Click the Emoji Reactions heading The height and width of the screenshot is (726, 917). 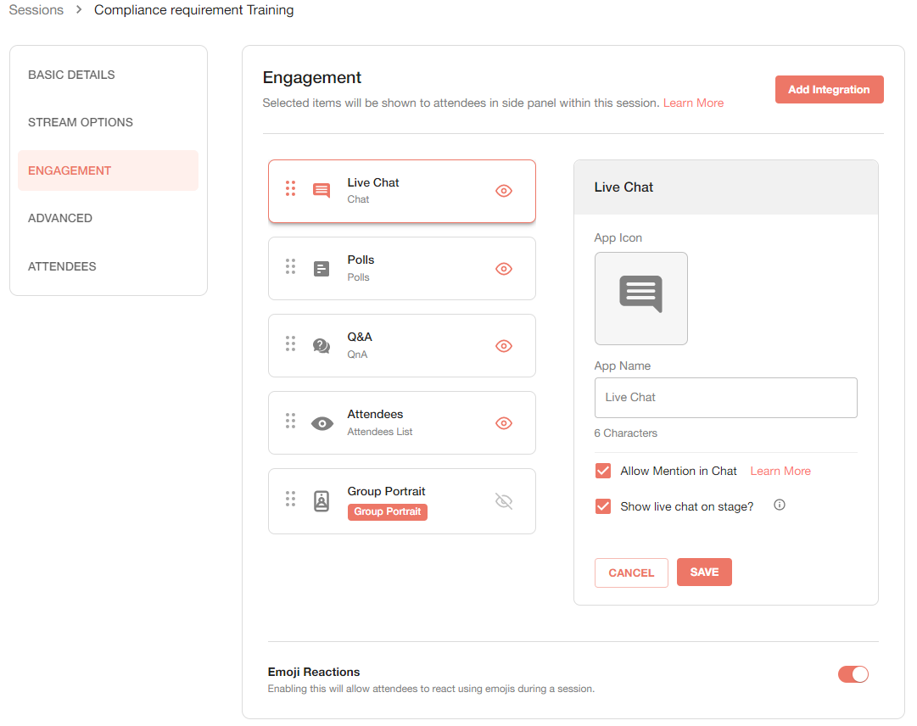point(314,672)
